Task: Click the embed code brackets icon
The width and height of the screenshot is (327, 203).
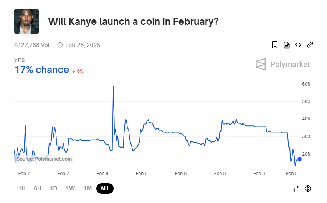Action: click(x=298, y=45)
